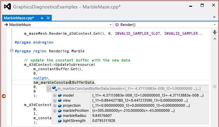Expand the marblePosition member
219x127 pixels.
click(55, 111)
